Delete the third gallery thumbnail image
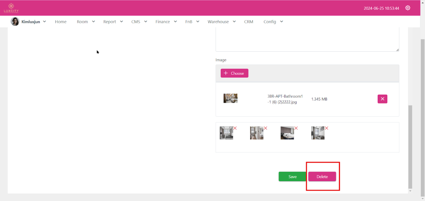 click(296, 128)
